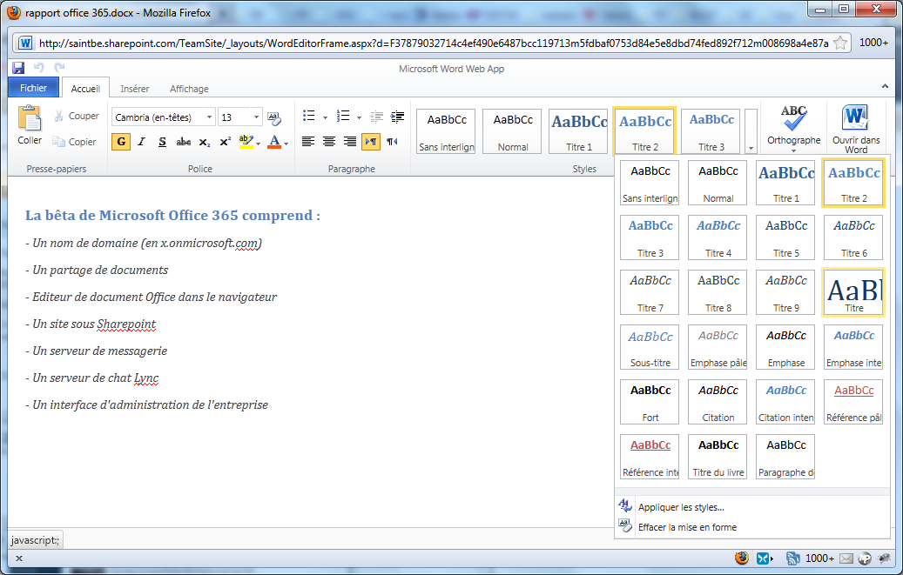Click the increase indent icon
Viewport: 903px width, 575px height.
tap(397, 117)
